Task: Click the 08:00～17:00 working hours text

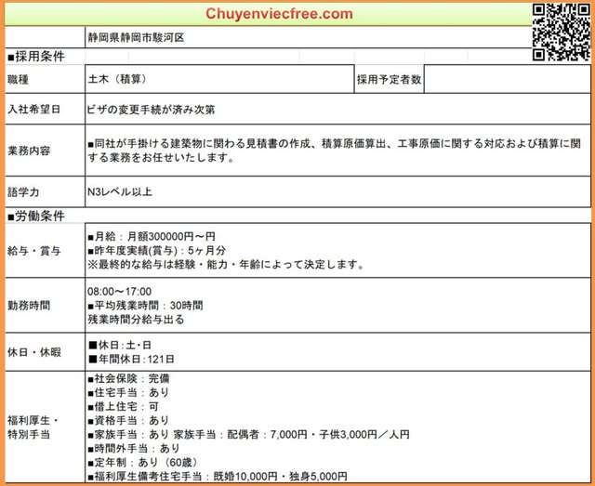Action: [x=119, y=291]
